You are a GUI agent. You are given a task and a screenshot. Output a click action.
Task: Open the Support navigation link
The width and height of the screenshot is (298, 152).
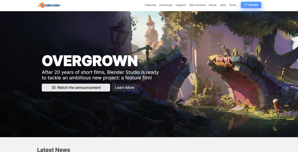pos(181,5)
